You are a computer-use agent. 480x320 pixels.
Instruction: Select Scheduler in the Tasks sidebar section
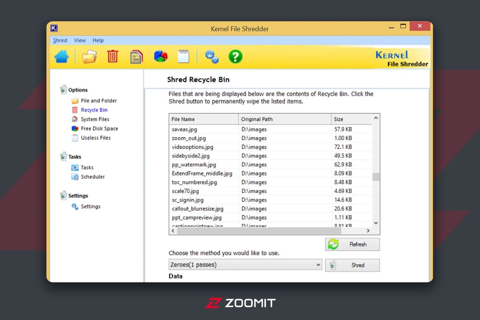(92, 177)
